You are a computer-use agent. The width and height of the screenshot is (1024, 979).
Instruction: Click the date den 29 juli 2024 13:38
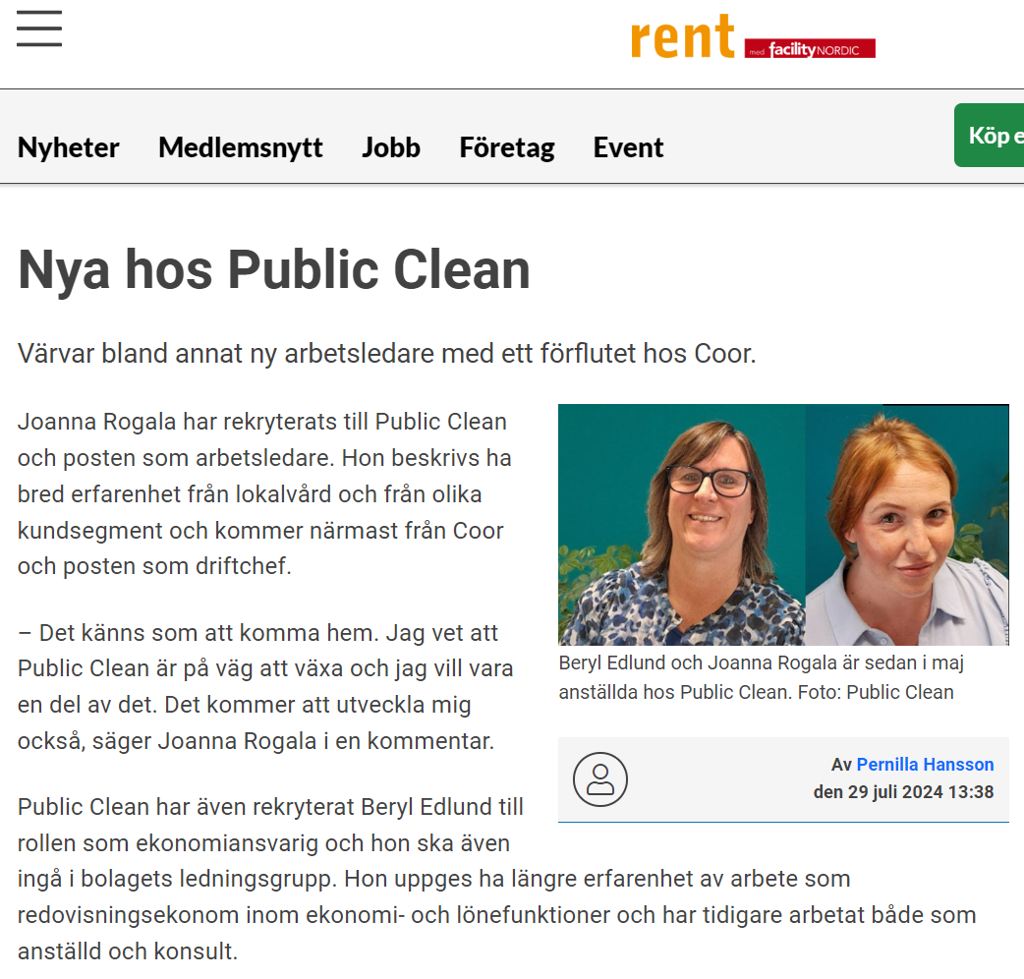coord(903,791)
